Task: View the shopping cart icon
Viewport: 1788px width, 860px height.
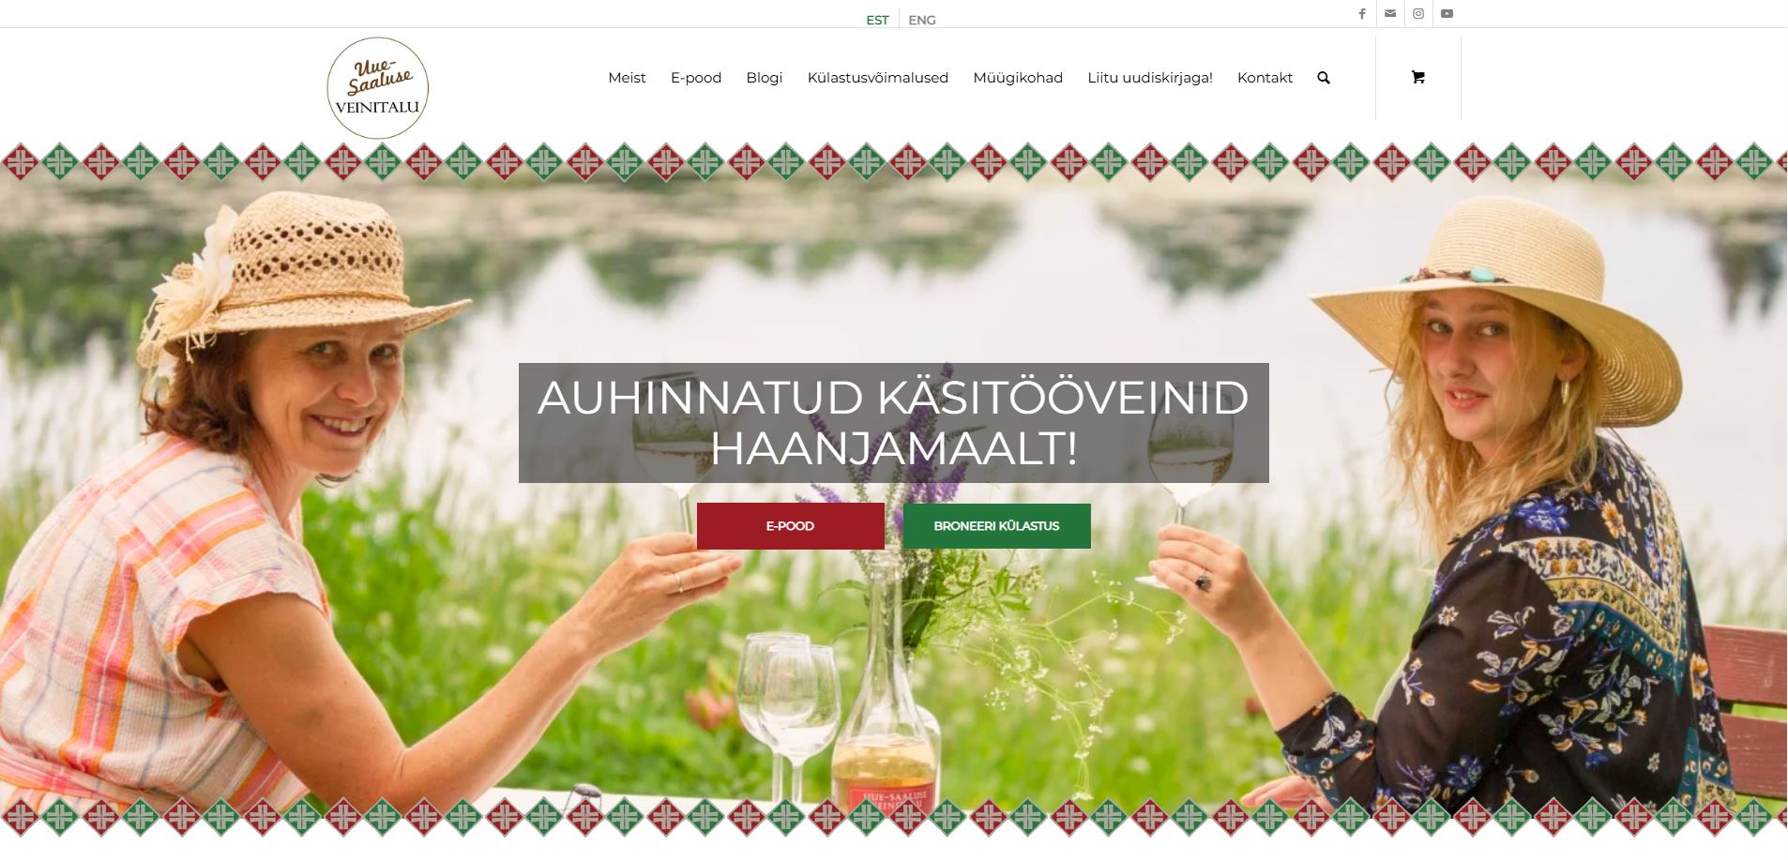Action: (1417, 78)
